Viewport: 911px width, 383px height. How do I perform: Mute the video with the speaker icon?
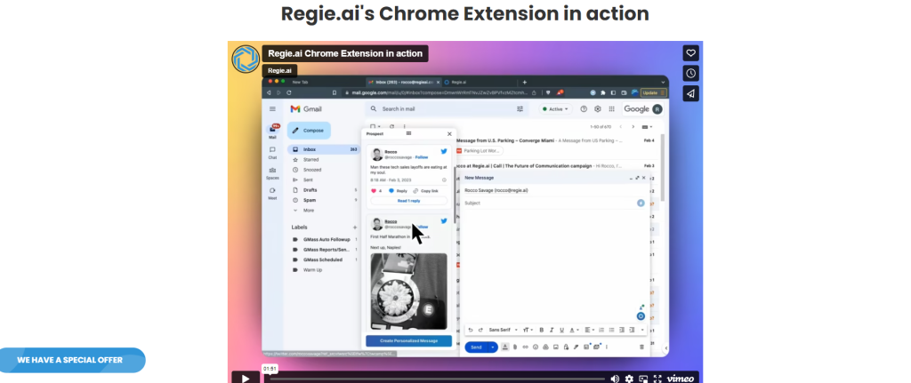[x=614, y=379]
